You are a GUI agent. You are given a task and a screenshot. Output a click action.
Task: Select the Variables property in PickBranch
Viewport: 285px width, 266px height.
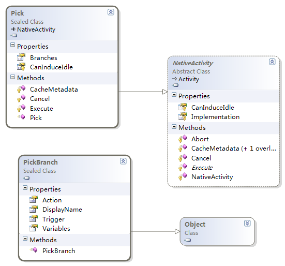pyautogui.click(x=56, y=229)
